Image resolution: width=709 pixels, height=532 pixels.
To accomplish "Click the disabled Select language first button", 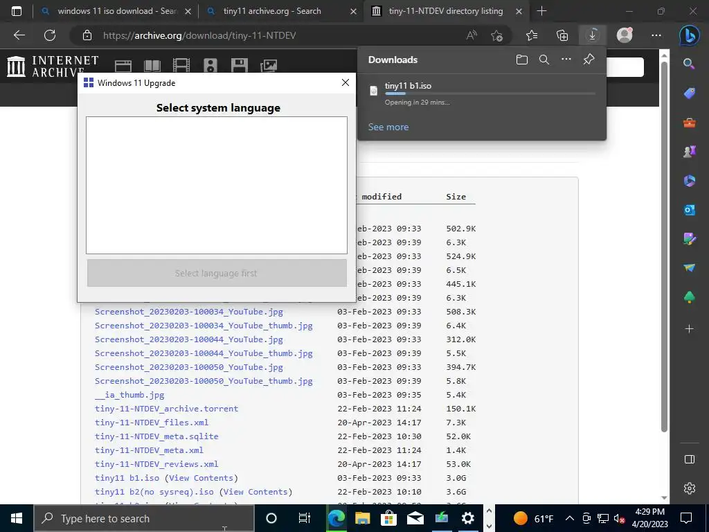I will (x=217, y=273).
